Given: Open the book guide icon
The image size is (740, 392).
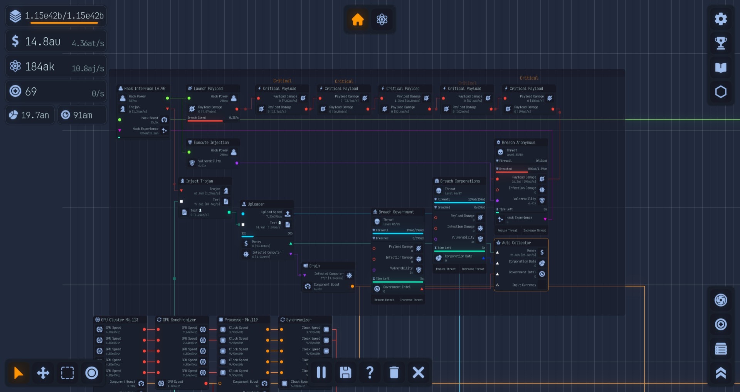Looking at the screenshot, I should pos(720,67).
